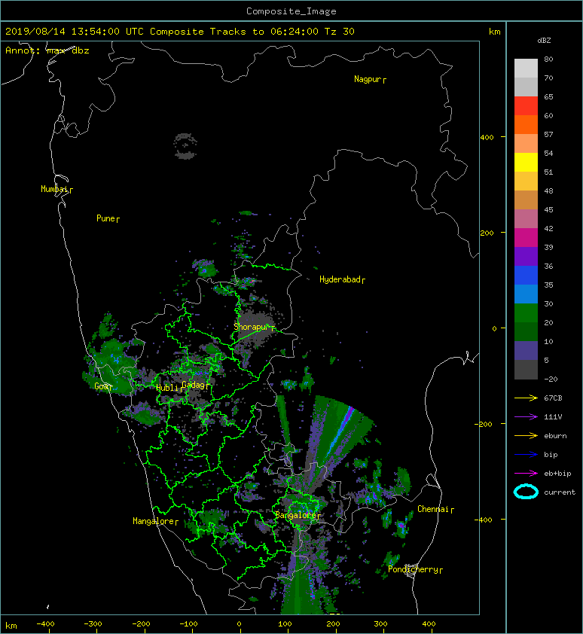Click the Composite_Image title text
Screen dimensions: 583x634
tap(291, 11)
